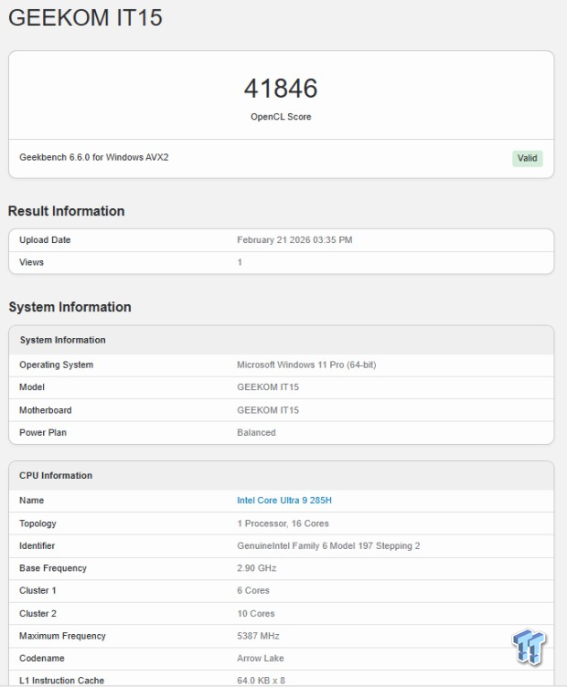567x687 pixels.
Task: Select the Motherboard label
Action: 45,410
